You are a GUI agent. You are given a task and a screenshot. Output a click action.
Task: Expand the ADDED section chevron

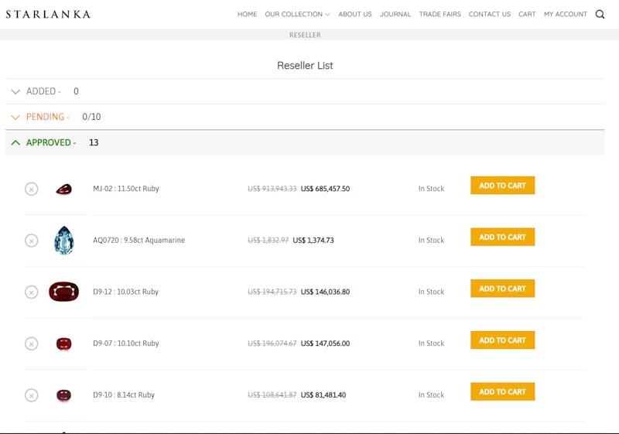pos(15,91)
